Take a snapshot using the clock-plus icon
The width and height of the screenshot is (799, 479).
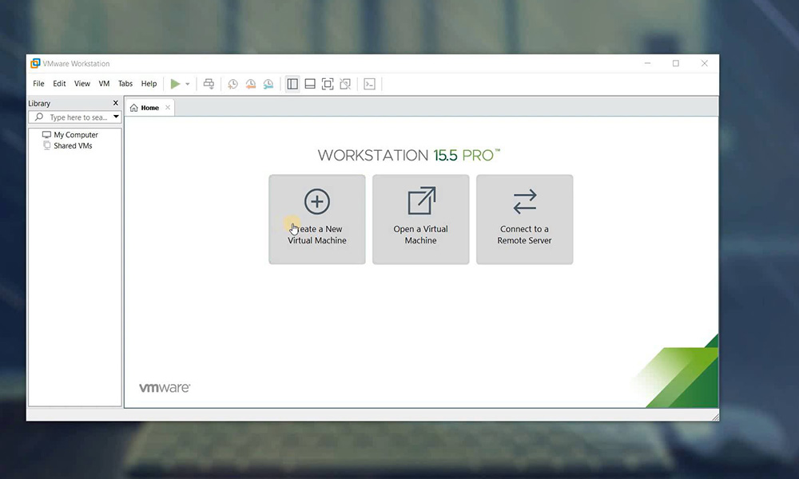[x=233, y=84]
